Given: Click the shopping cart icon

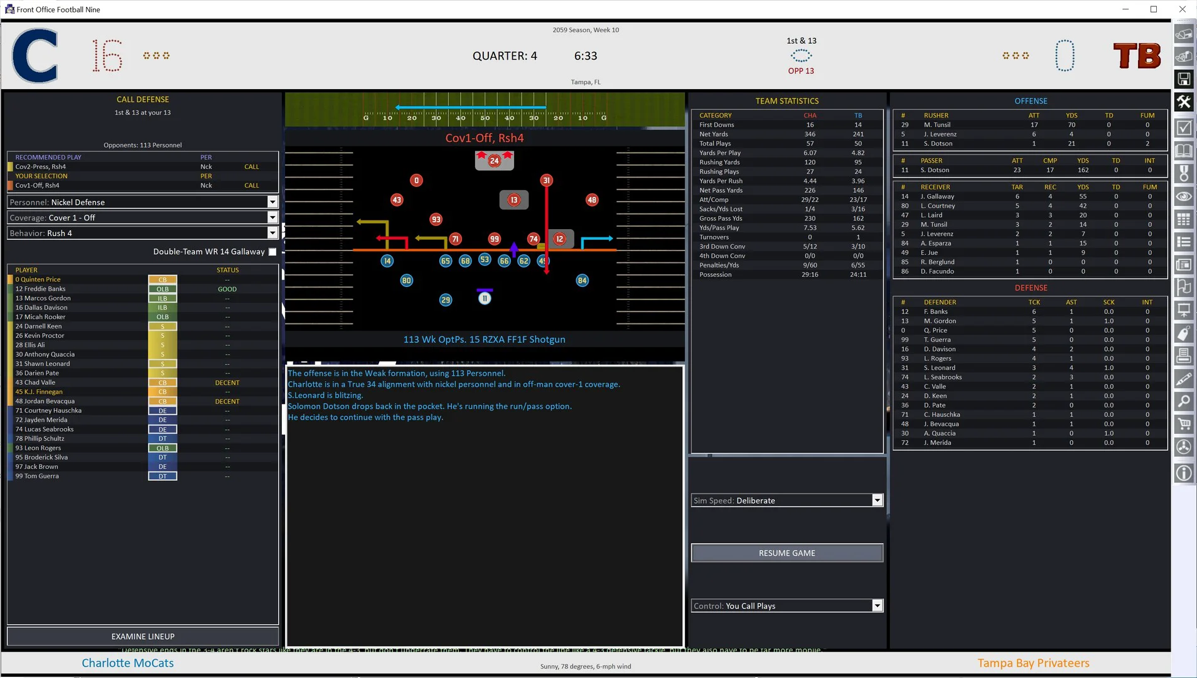Looking at the screenshot, I should click(1185, 424).
